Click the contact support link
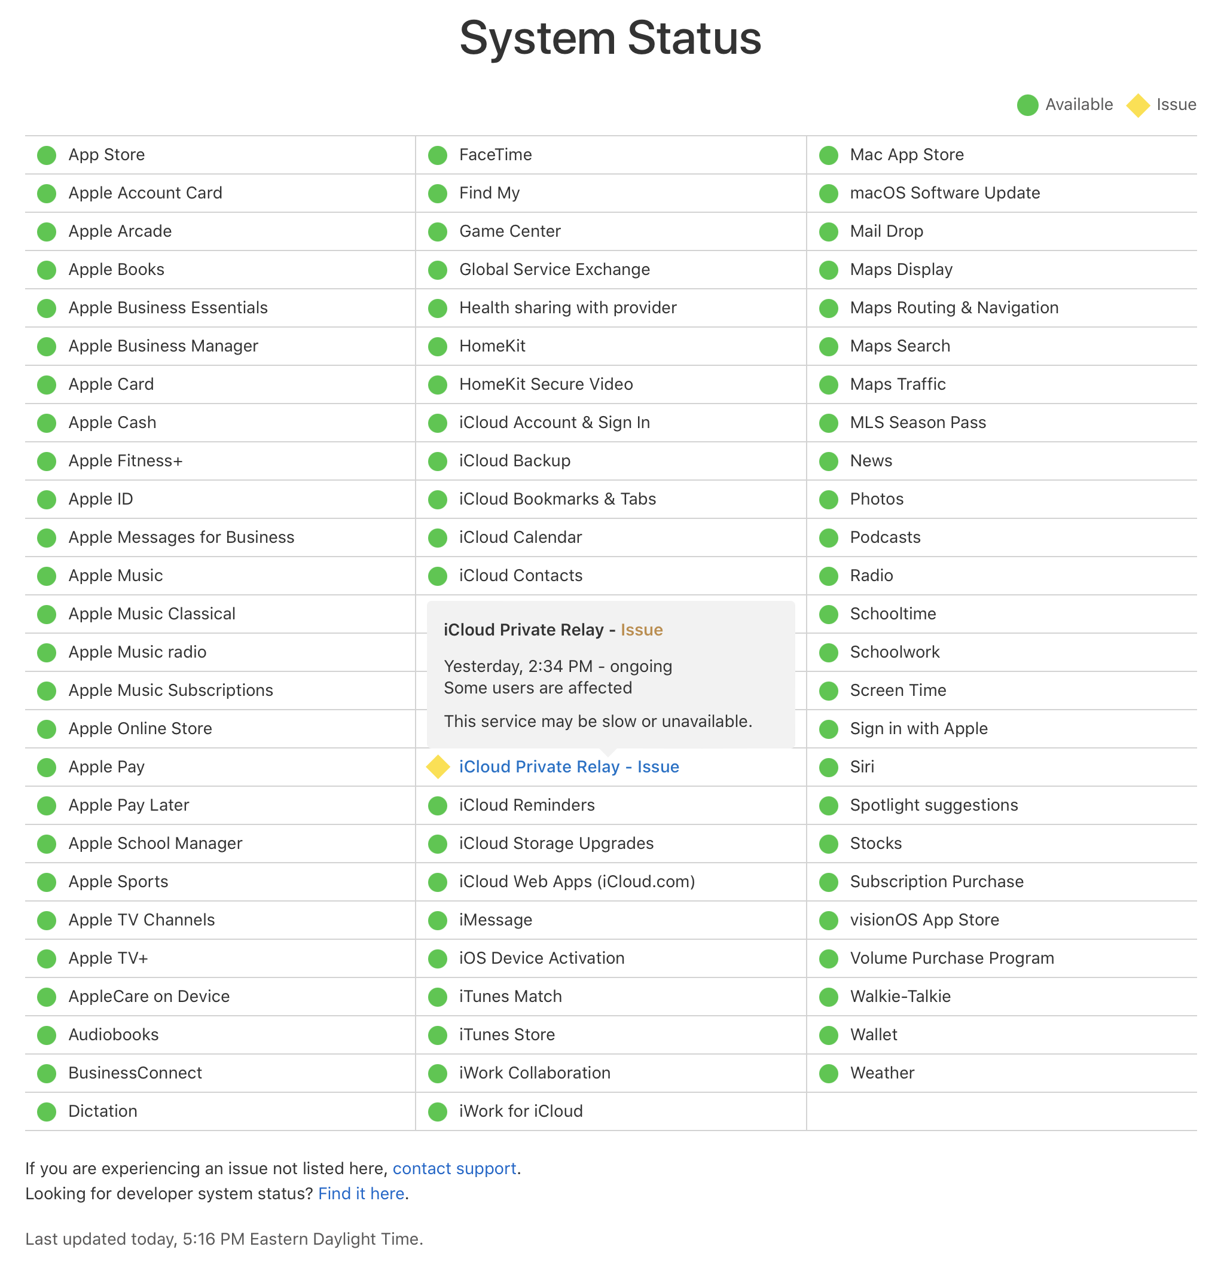 click(x=454, y=1168)
